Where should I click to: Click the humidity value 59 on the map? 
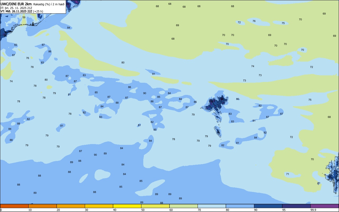coord(24,17)
